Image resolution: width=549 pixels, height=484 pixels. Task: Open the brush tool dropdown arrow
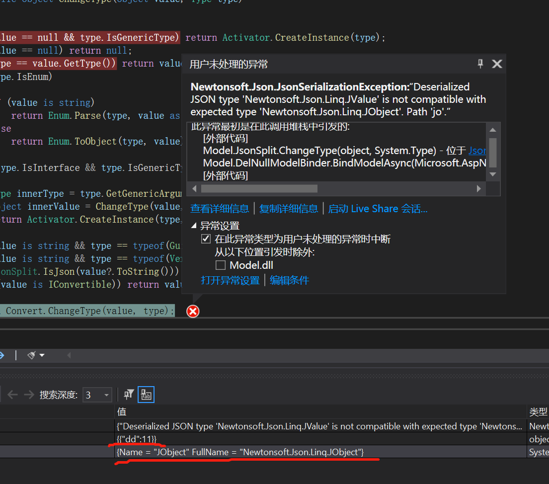[x=42, y=355]
